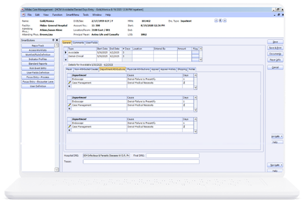Click Type grid scroll-up arrow

tap(201, 49)
